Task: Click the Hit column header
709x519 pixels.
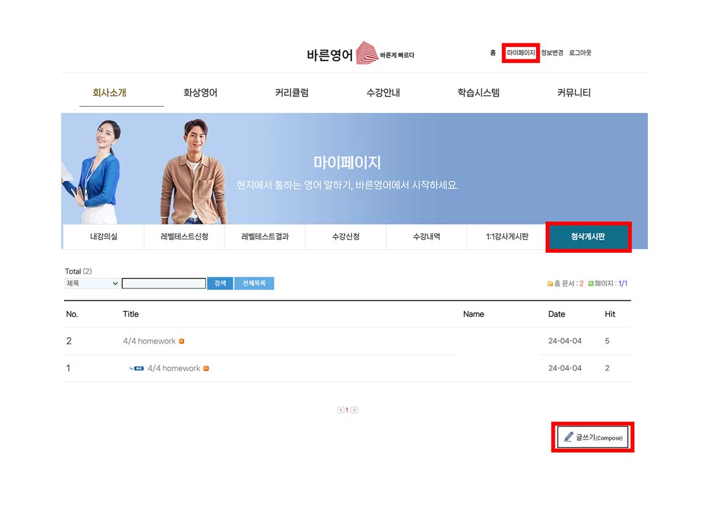Action: [x=610, y=314]
